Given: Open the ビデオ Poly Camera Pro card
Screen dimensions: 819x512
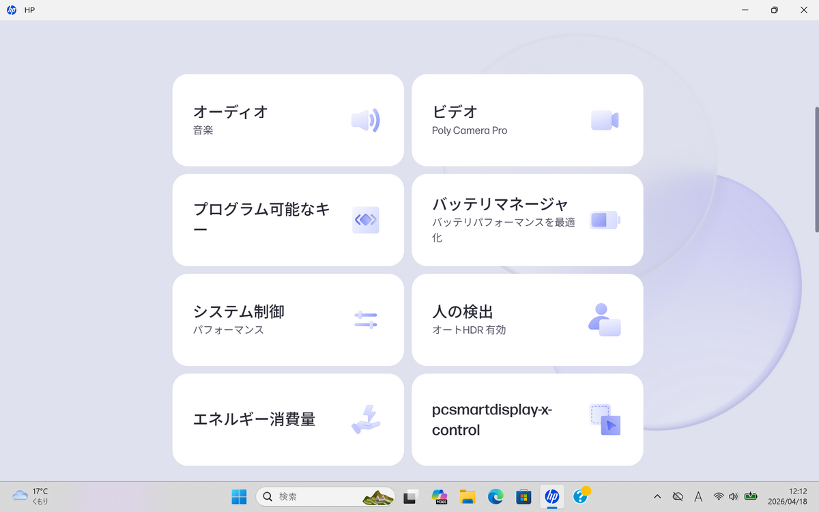Looking at the screenshot, I should coord(528,120).
